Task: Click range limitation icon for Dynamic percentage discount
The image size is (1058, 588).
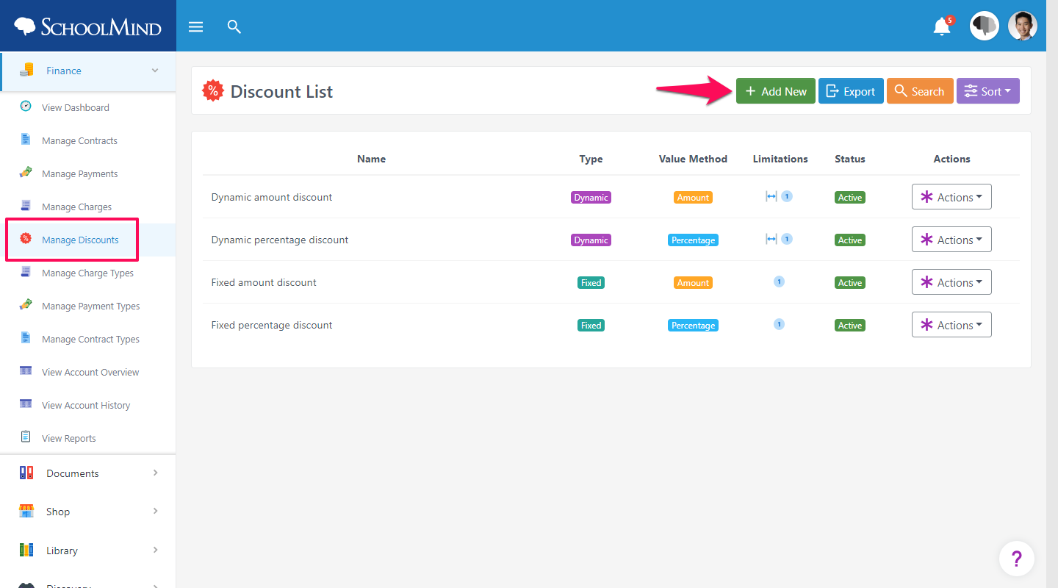Action: click(771, 239)
